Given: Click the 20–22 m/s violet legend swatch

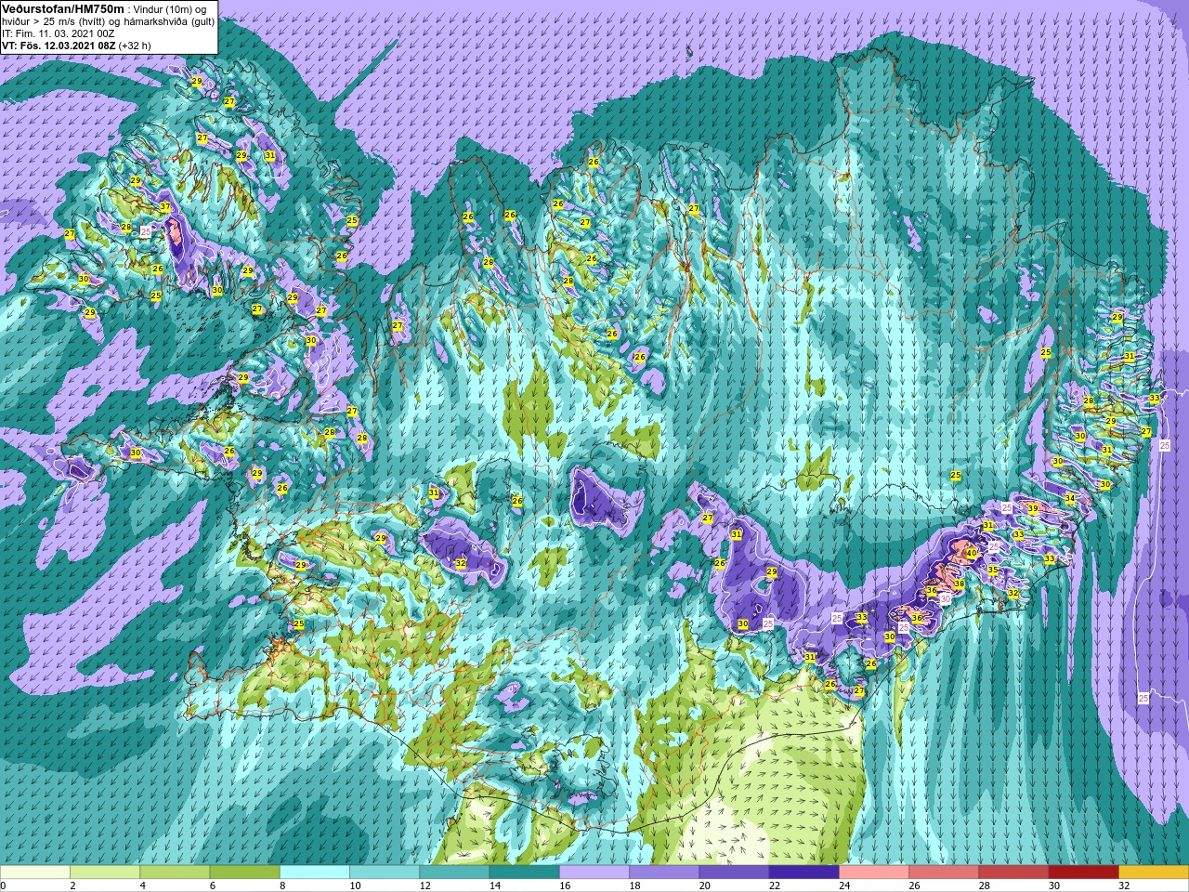Looking at the screenshot, I should (x=734, y=872).
